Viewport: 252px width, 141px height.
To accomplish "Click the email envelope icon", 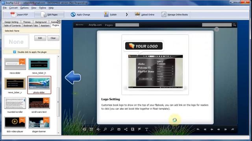I will click(x=119, y=129).
